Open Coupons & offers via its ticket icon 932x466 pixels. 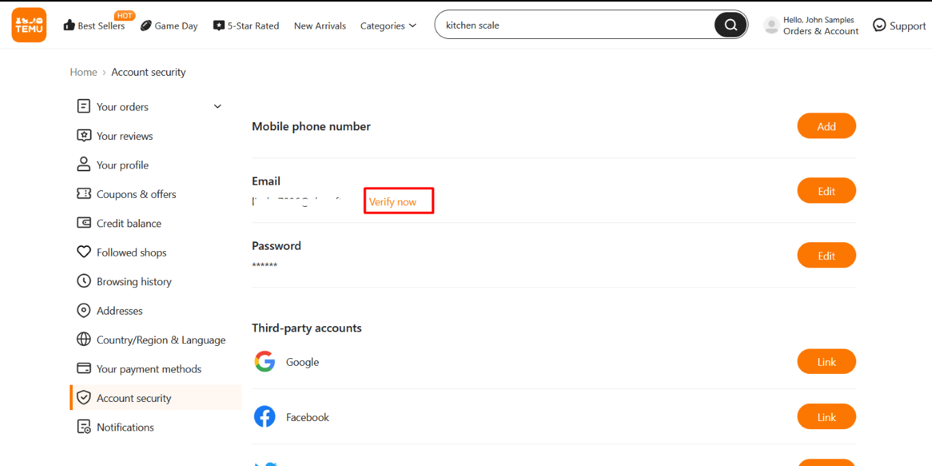click(x=84, y=194)
